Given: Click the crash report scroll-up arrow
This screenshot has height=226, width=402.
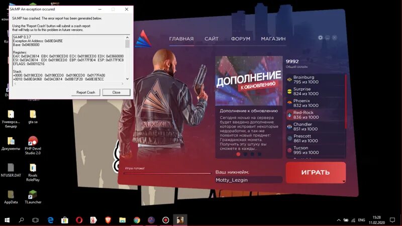Looking at the screenshot, I should coord(127,37).
